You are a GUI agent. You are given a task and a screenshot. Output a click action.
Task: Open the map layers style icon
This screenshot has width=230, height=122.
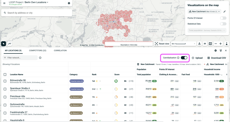210,44
